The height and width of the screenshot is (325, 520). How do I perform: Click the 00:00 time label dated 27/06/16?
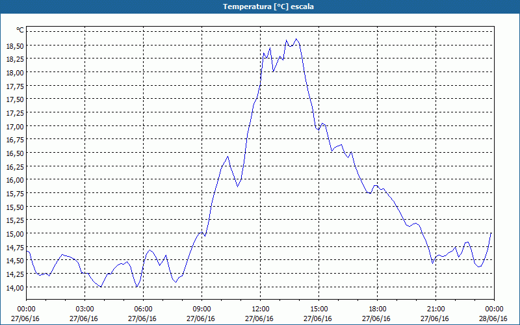(26, 309)
